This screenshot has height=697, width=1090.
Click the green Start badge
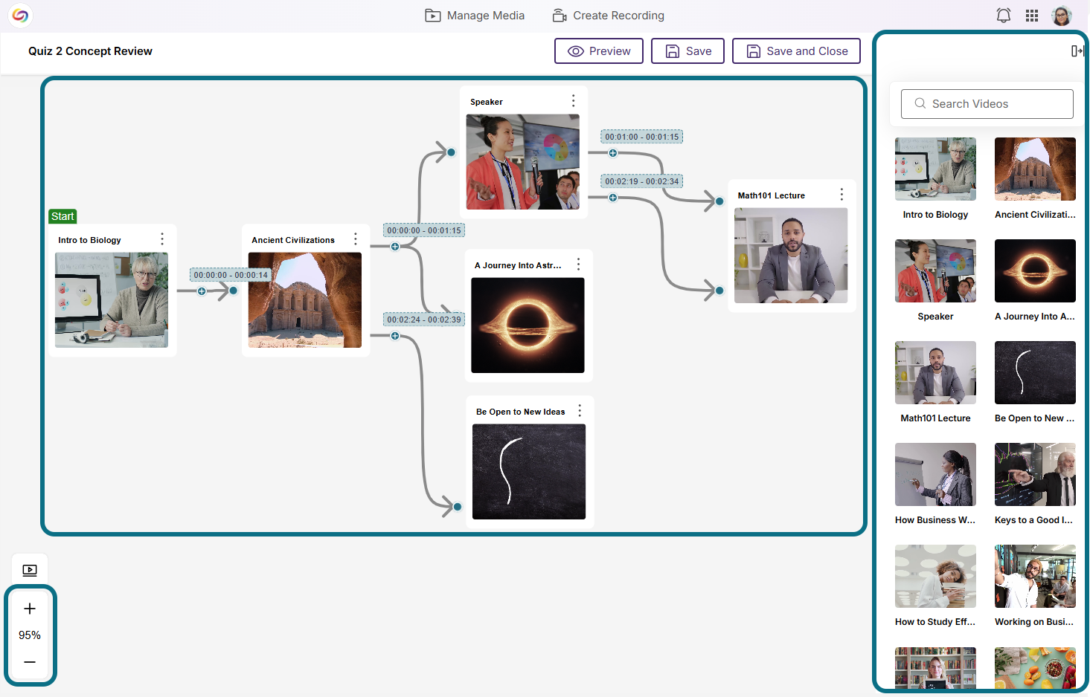coord(62,216)
